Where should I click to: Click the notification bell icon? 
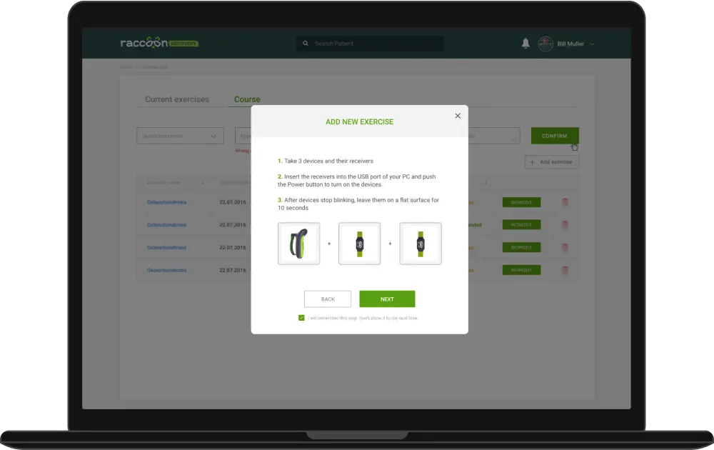(x=526, y=44)
